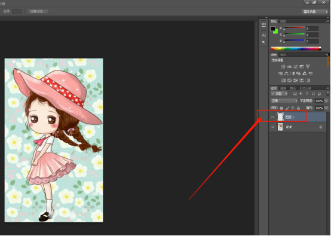Screen dimensions: 331x236
Task: Switch to the Swatches tab
Action: [x=283, y=22]
